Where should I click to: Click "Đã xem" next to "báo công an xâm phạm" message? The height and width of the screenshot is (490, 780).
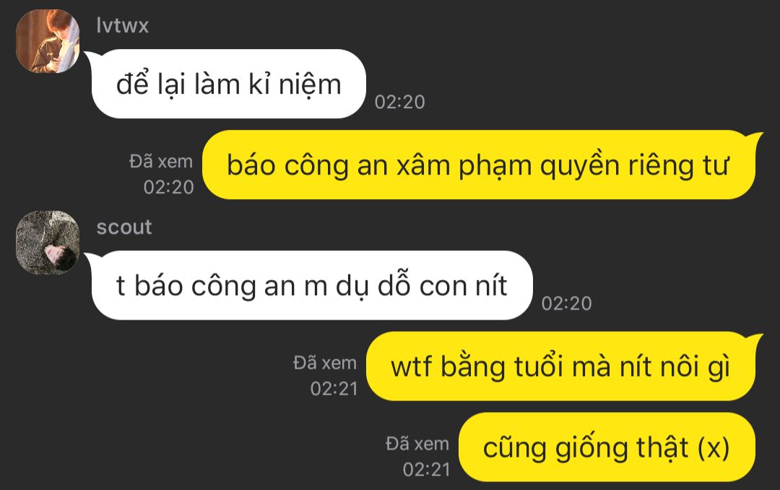click(x=161, y=161)
